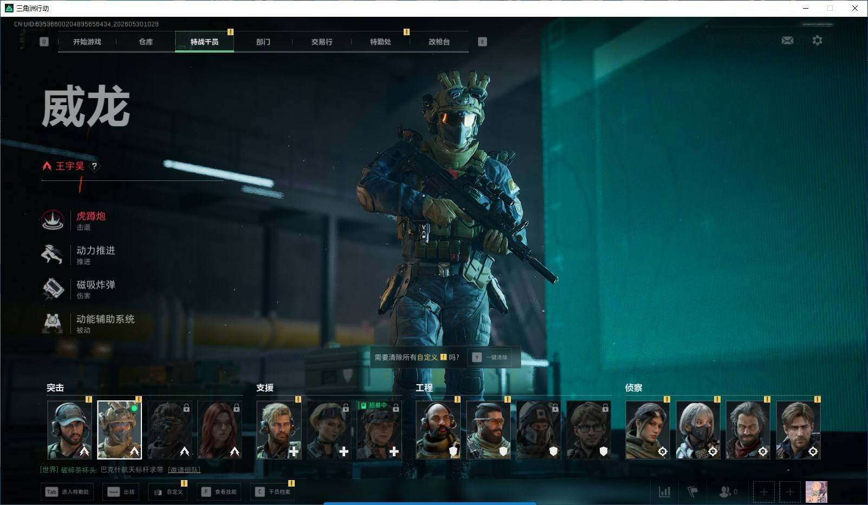
Task: Click the 支援 class heading
Action: tap(265, 388)
